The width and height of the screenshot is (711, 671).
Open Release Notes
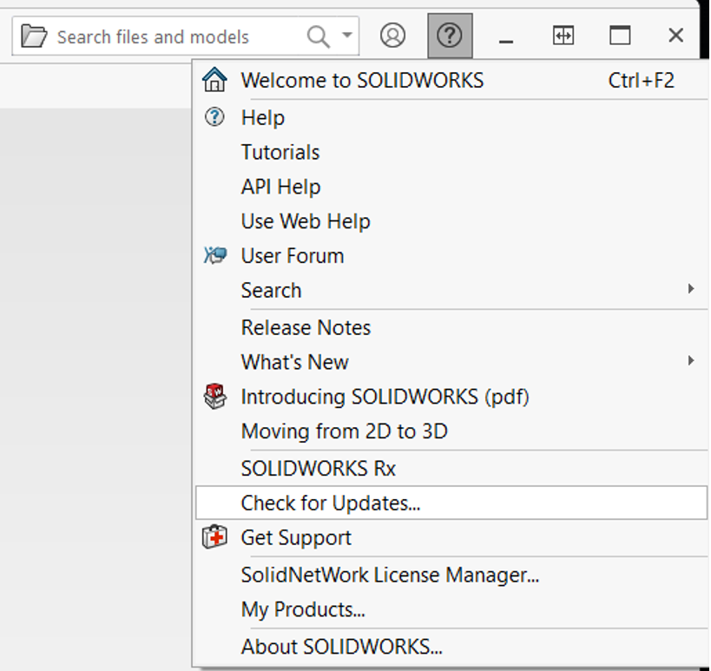pos(306,328)
